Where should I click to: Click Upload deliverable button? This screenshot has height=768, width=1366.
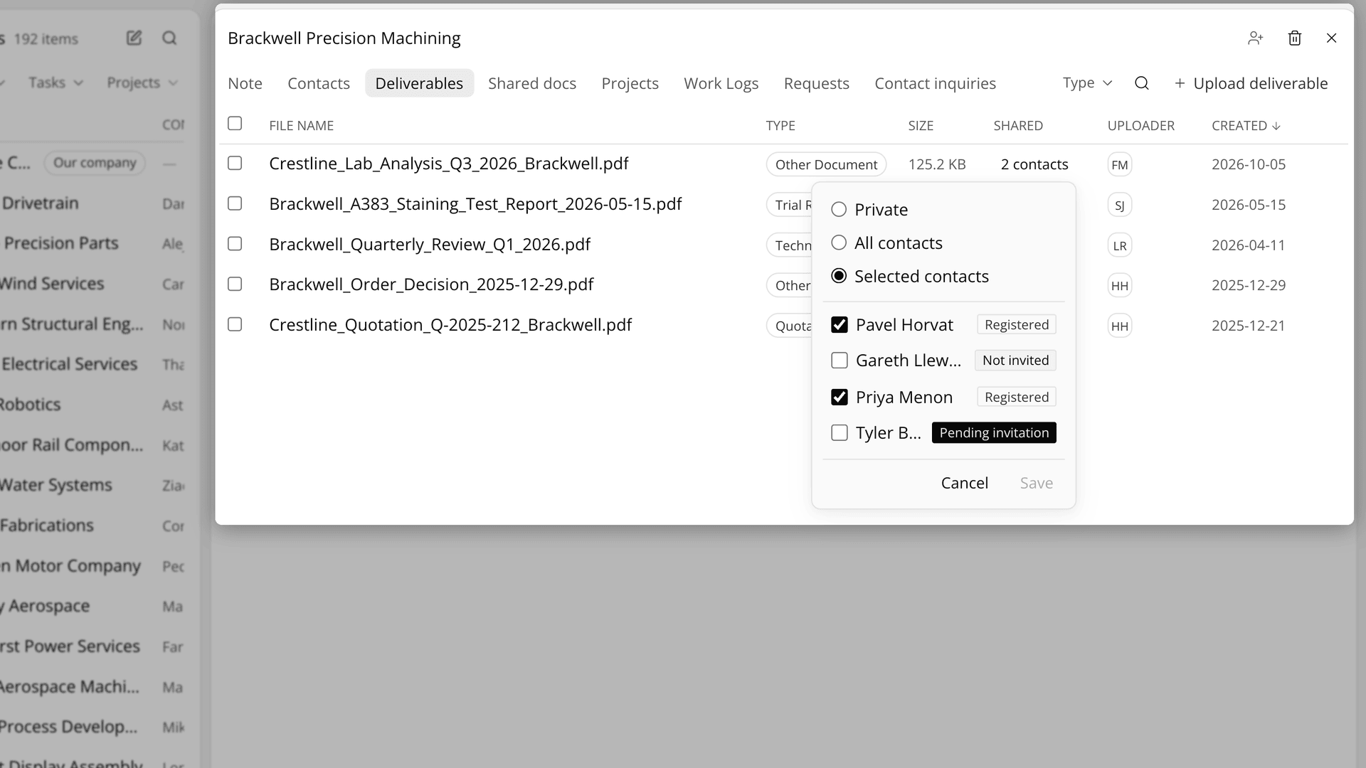[1251, 83]
